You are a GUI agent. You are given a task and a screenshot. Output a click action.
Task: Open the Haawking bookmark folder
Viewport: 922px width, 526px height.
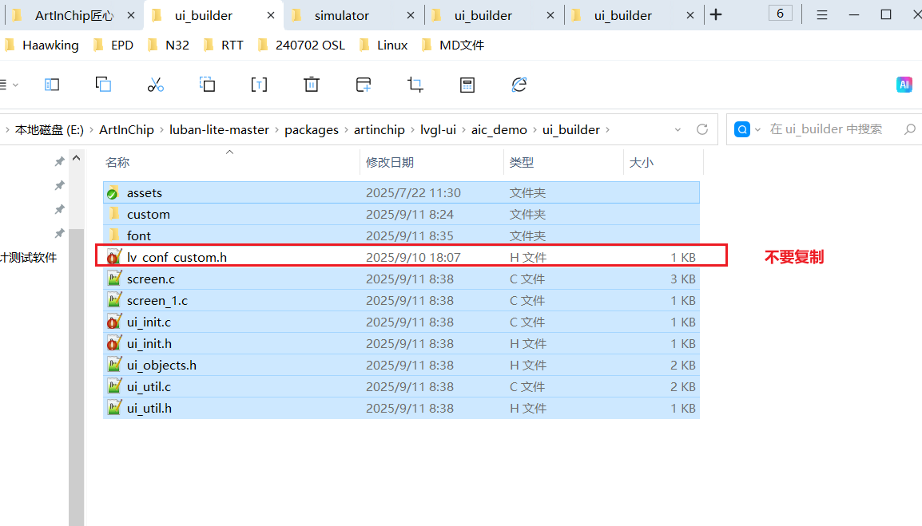(x=42, y=45)
